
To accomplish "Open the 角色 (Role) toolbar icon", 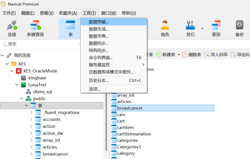I will (165, 29).
